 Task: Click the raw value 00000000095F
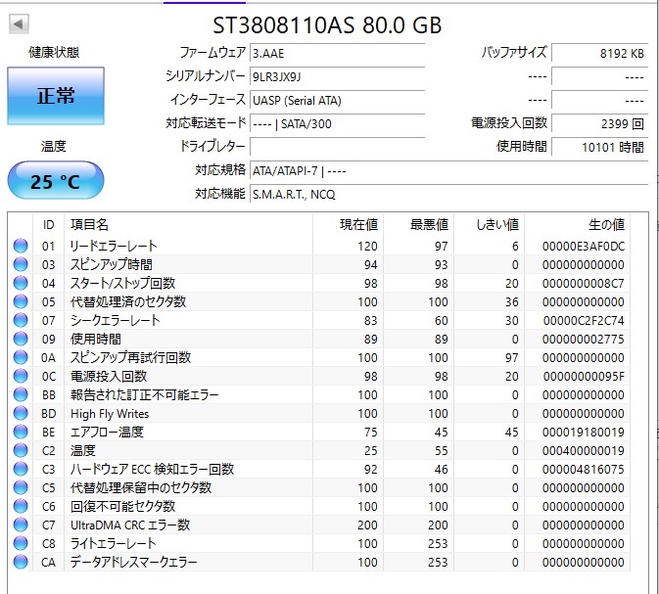[584, 377]
